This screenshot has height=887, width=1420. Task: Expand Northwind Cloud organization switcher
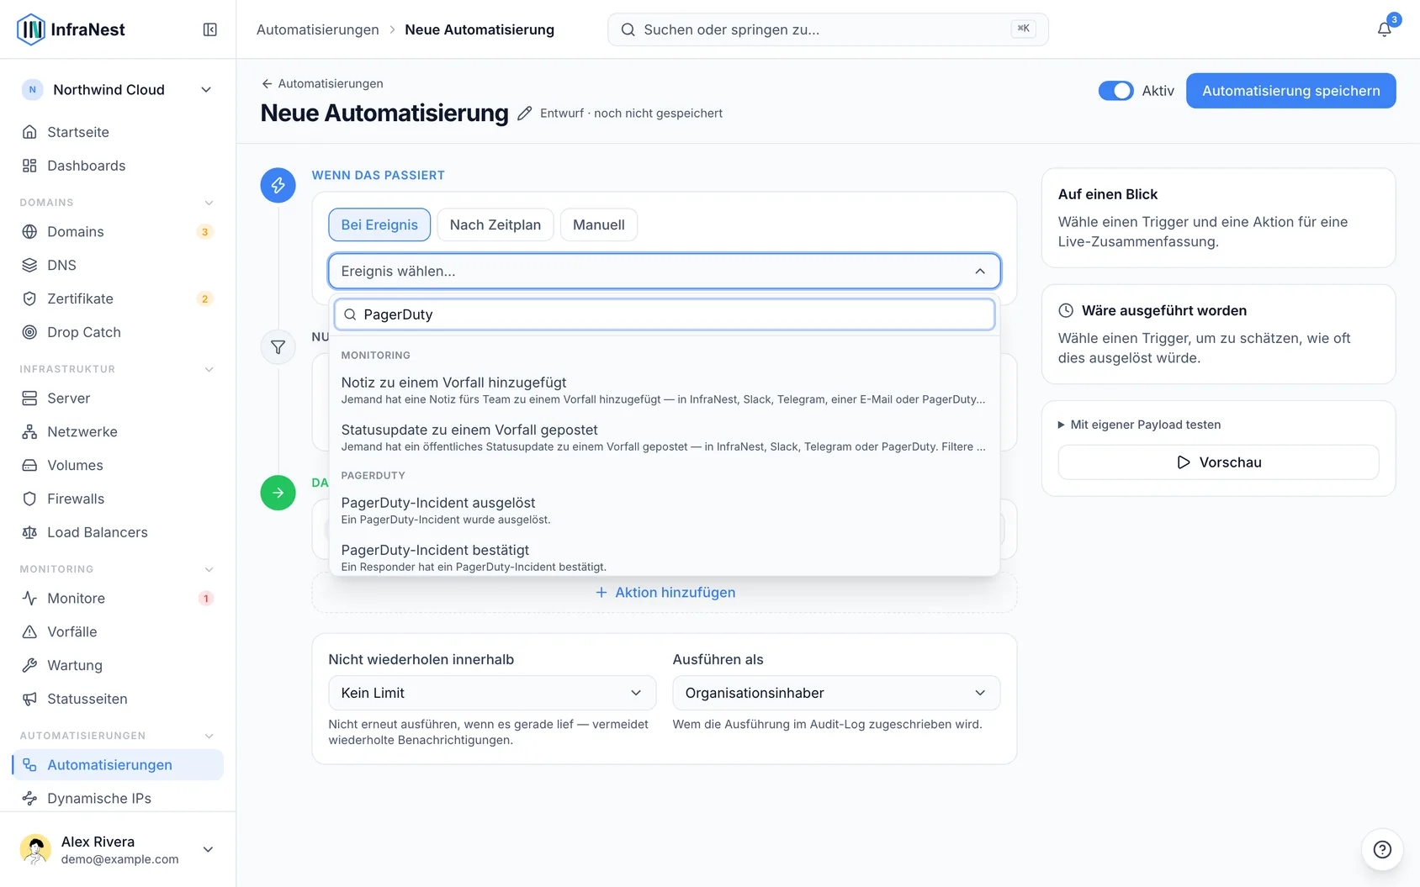pos(118,90)
